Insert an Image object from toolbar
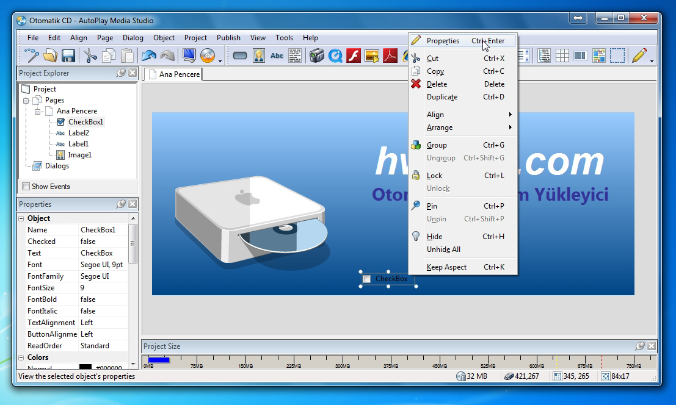 point(259,56)
